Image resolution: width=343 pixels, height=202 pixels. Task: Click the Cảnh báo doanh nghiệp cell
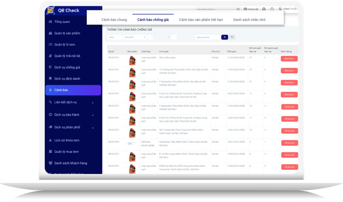coord(148,144)
